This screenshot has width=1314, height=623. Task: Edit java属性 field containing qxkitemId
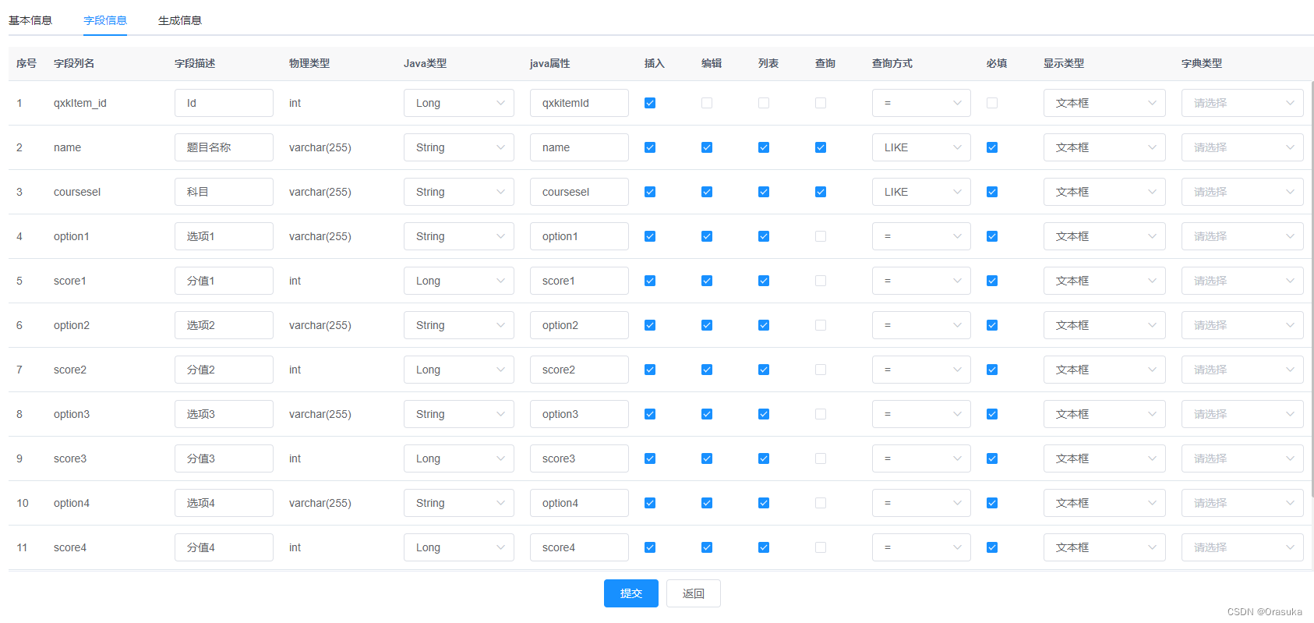[579, 103]
